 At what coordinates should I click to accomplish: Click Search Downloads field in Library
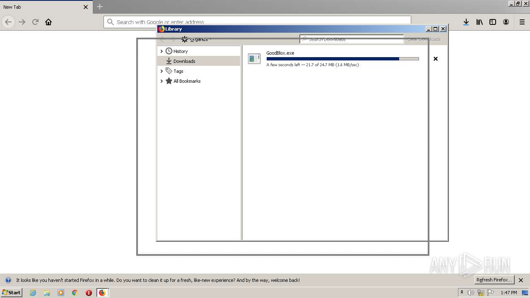tap(352, 39)
